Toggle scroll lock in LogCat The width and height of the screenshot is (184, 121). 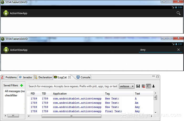pos(154,86)
